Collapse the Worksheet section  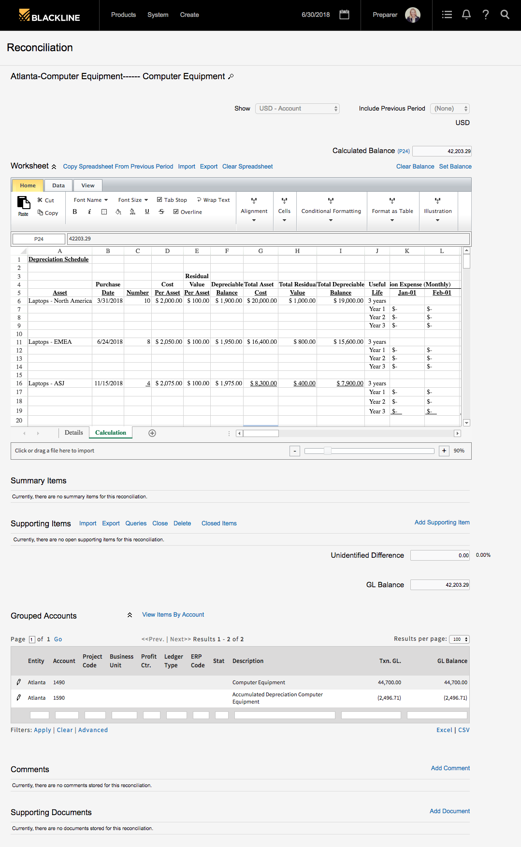pyautogui.click(x=54, y=167)
